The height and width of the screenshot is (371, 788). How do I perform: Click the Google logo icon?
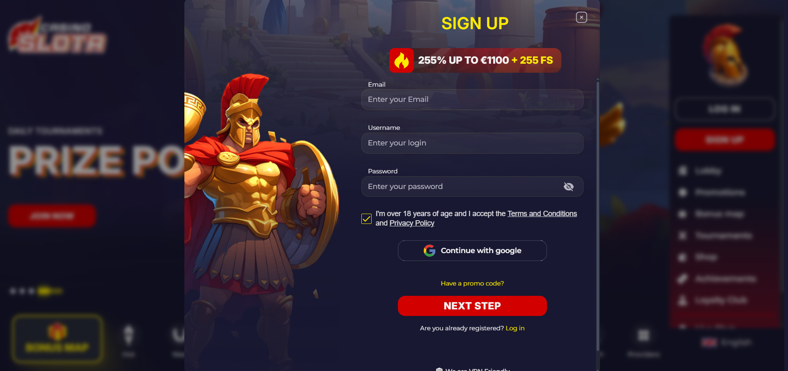pyautogui.click(x=430, y=251)
